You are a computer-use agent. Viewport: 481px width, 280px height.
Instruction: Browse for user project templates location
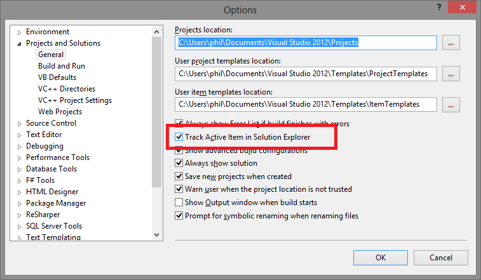(x=451, y=74)
